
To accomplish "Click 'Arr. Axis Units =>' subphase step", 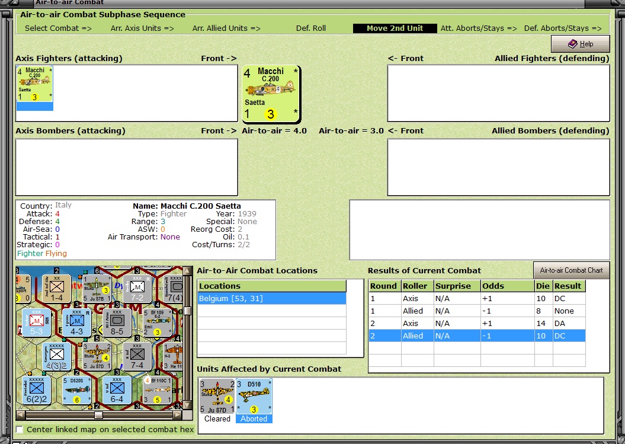I will coord(142,28).
